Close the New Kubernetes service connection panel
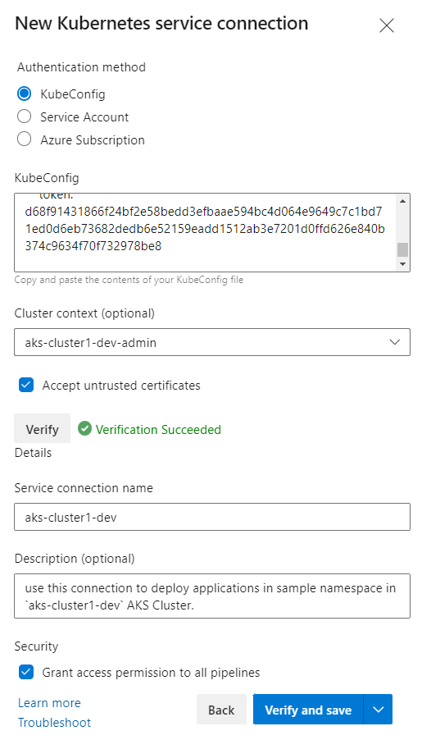The image size is (422, 749). pos(386,25)
